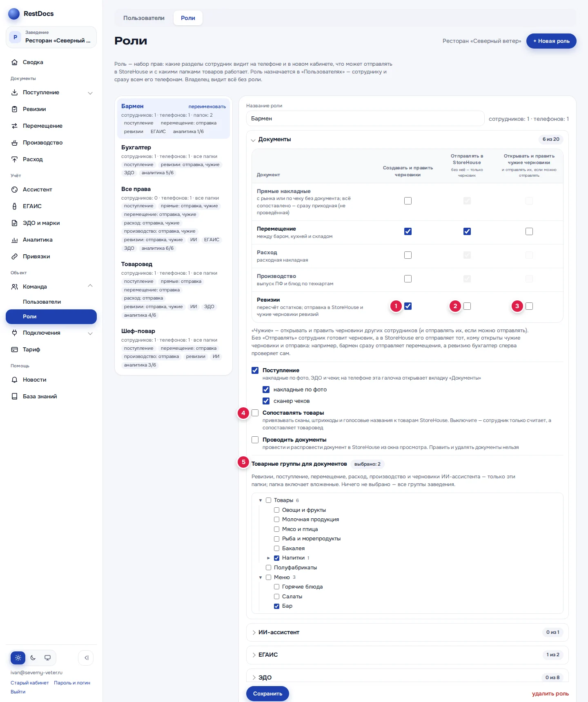Select the Роли tab above the page title
This screenshot has width=588, height=702.
point(188,18)
